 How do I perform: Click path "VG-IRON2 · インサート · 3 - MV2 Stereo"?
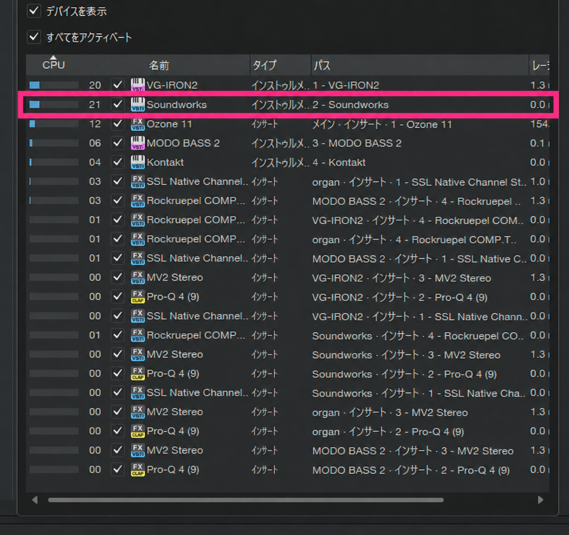coord(402,278)
